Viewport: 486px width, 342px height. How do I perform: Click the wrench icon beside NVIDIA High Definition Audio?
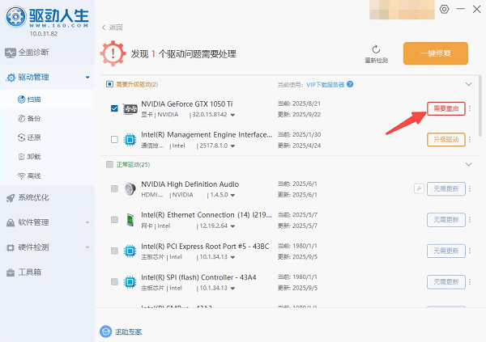click(x=419, y=188)
